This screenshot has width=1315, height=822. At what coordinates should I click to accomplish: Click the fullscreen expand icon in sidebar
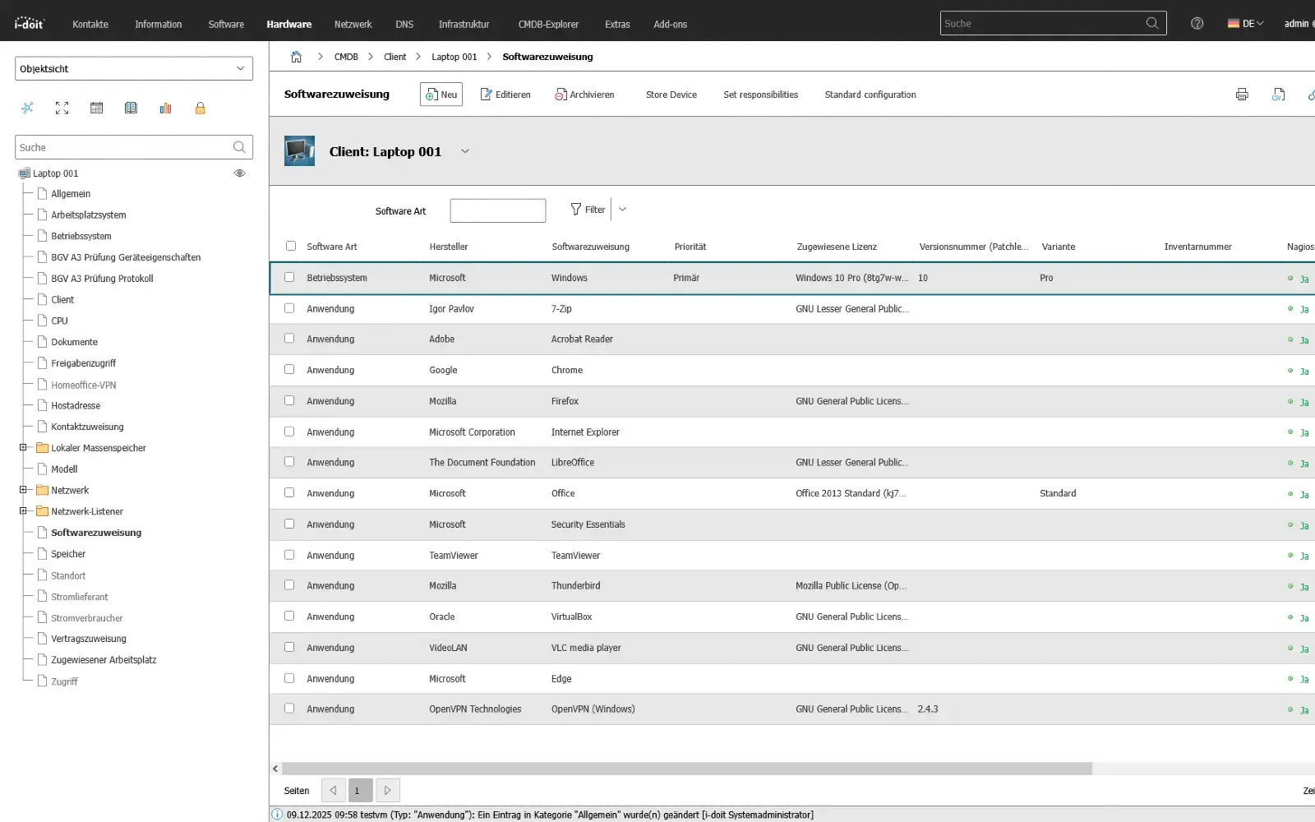click(62, 108)
